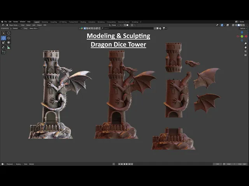Viewport: 249px width, 186px height.
Task: Click the outliner search field
Action: (x=127, y=28)
